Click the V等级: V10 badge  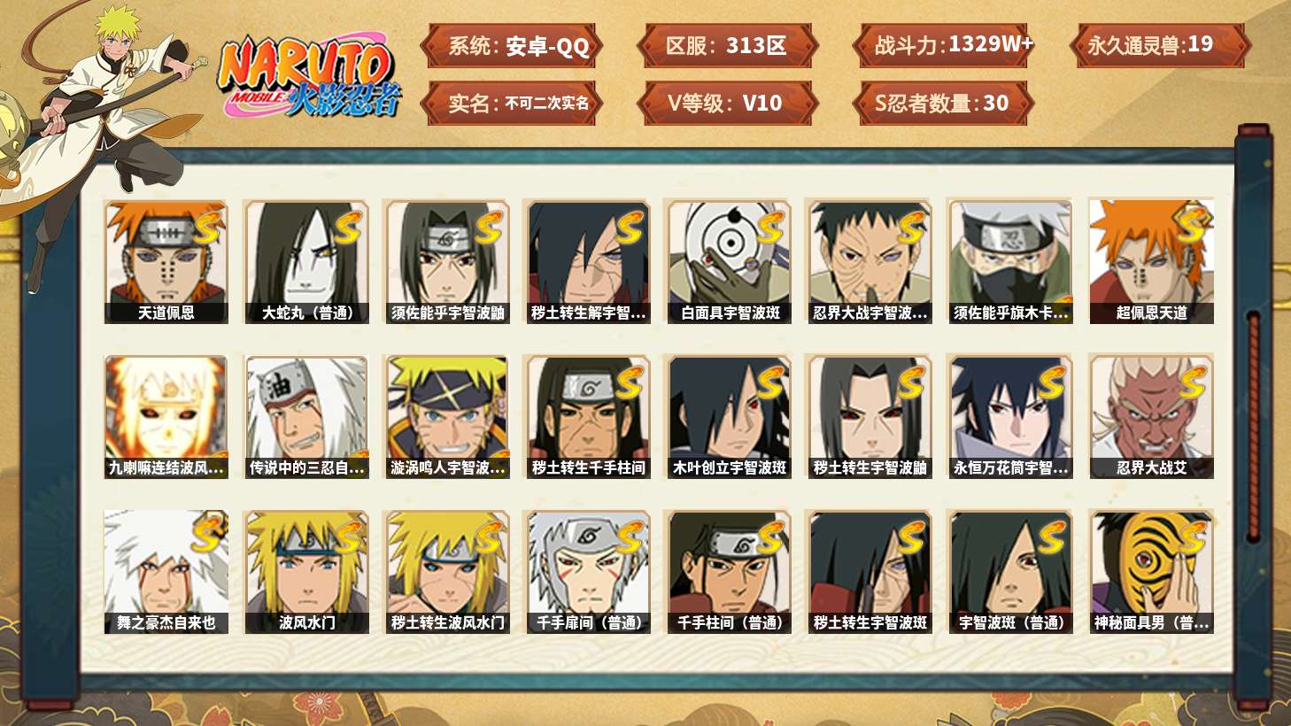pos(727,104)
